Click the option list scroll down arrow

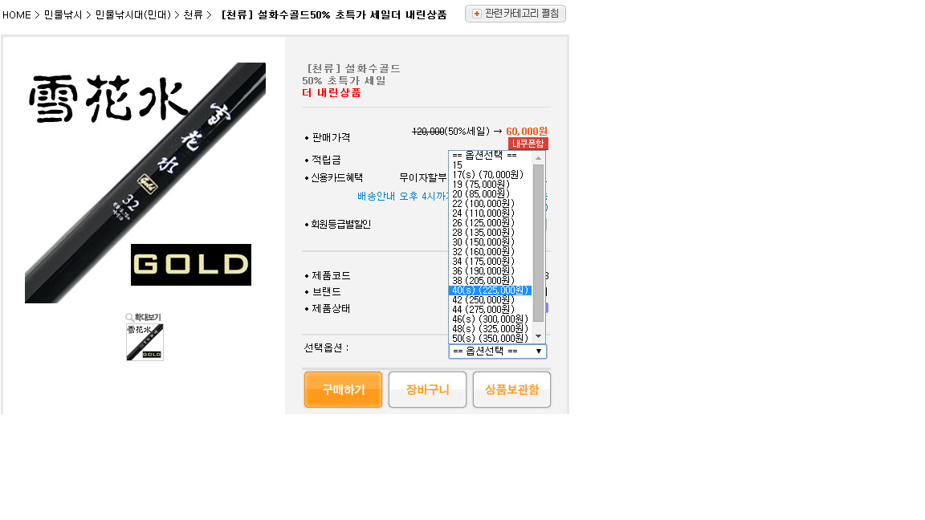(x=538, y=336)
